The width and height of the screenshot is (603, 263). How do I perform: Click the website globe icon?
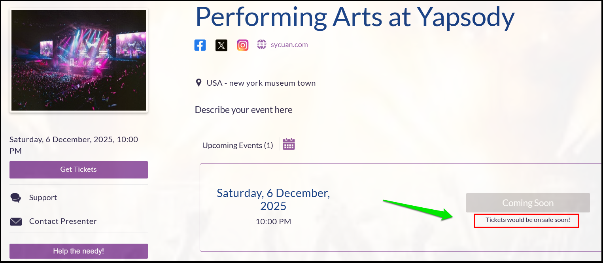[262, 45]
